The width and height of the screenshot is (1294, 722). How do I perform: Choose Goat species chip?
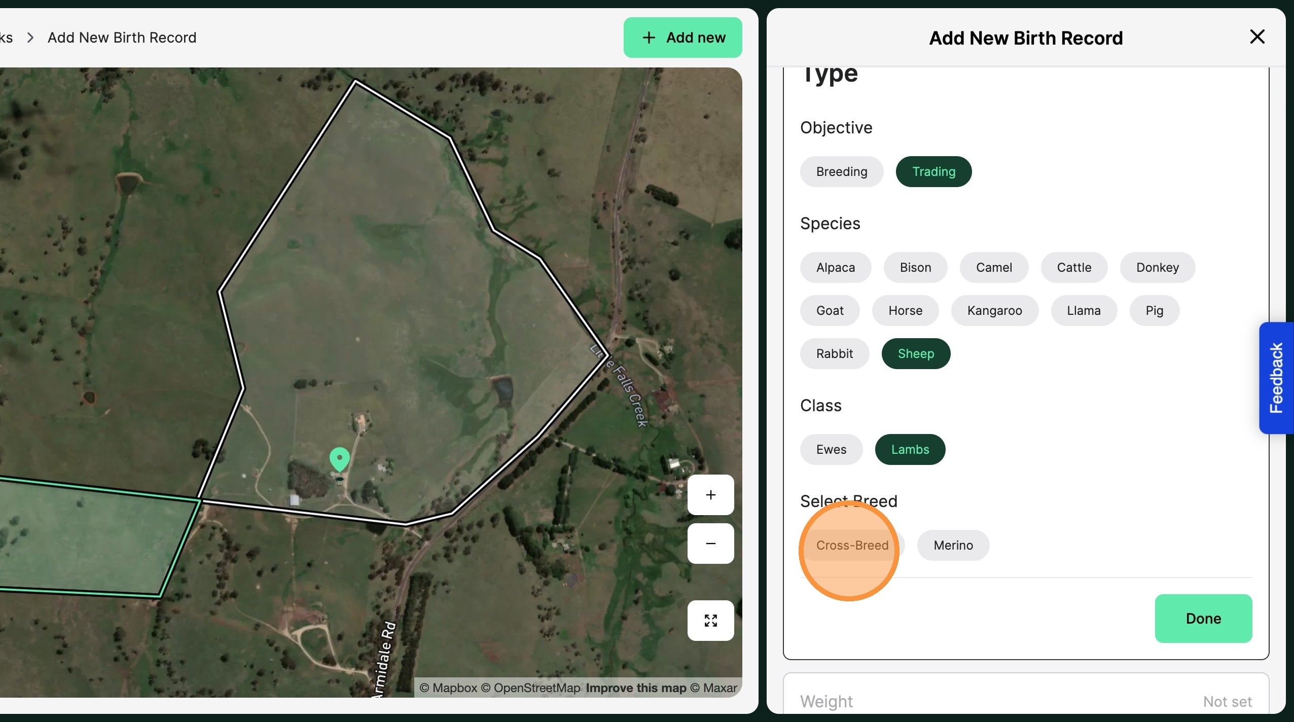point(830,311)
